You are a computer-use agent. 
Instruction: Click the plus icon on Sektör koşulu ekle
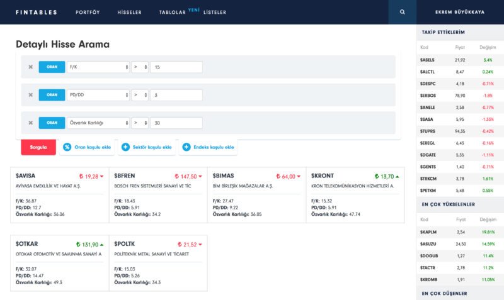click(126, 147)
